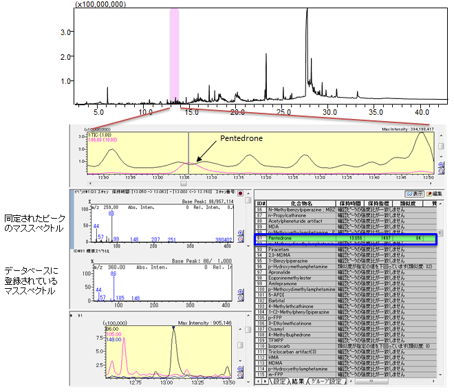Select the Barbital row
The width and height of the screenshot is (454, 392).
click(x=346, y=301)
